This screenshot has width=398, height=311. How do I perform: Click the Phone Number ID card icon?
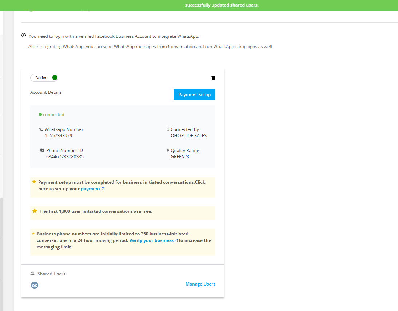click(x=42, y=150)
